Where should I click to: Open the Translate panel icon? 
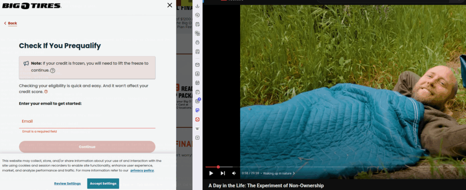coord(198,34)
